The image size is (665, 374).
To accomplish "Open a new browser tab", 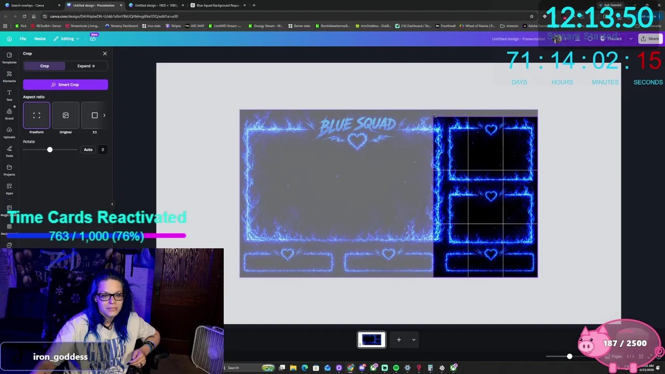I will tap(254, 5).
